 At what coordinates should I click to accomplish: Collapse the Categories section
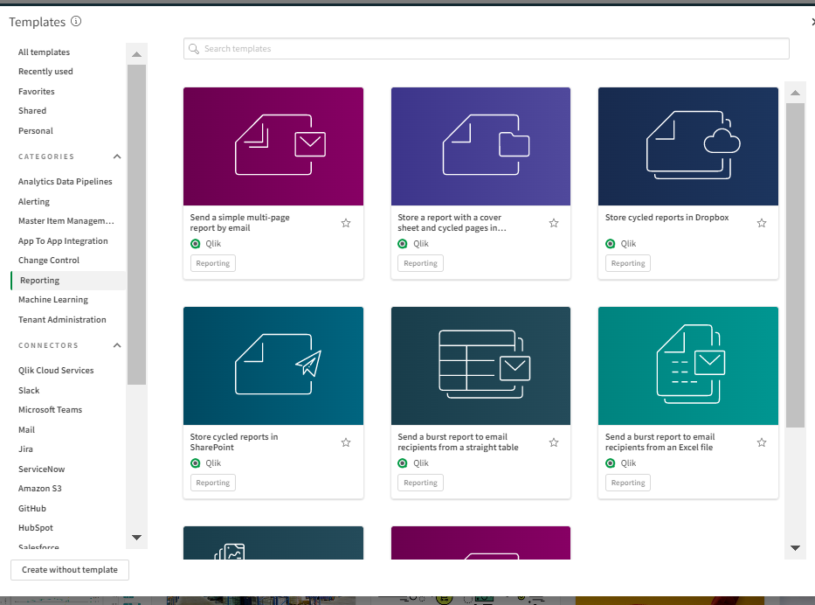tap(117, 157)
